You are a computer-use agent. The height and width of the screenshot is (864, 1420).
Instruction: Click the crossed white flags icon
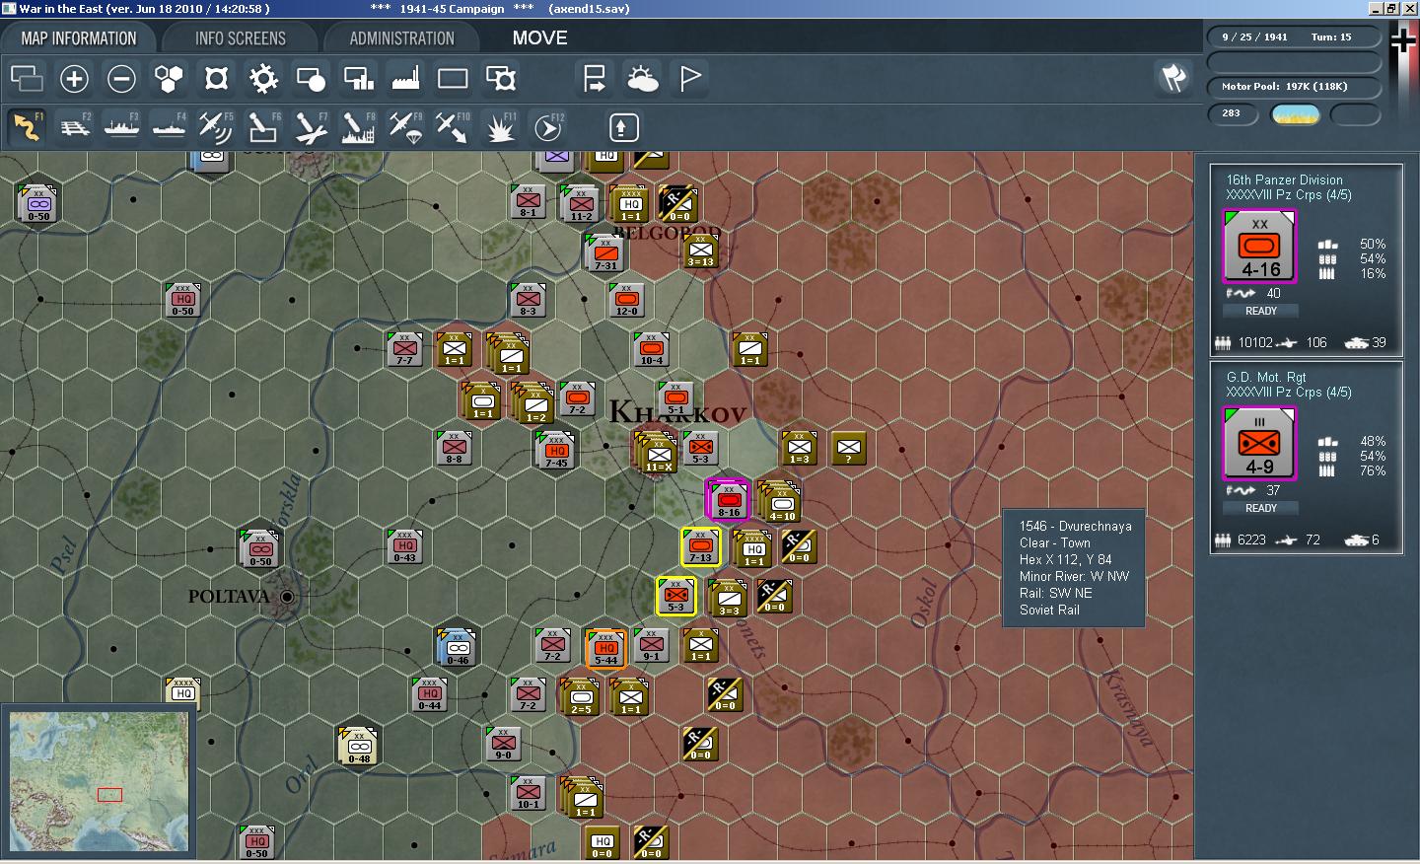[x=1172, y=78]
